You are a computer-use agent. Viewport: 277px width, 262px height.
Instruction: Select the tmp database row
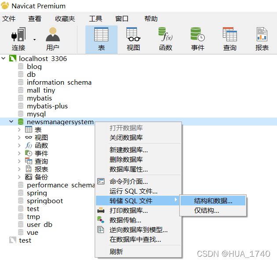pyautogui.click(x=33, y=216)
